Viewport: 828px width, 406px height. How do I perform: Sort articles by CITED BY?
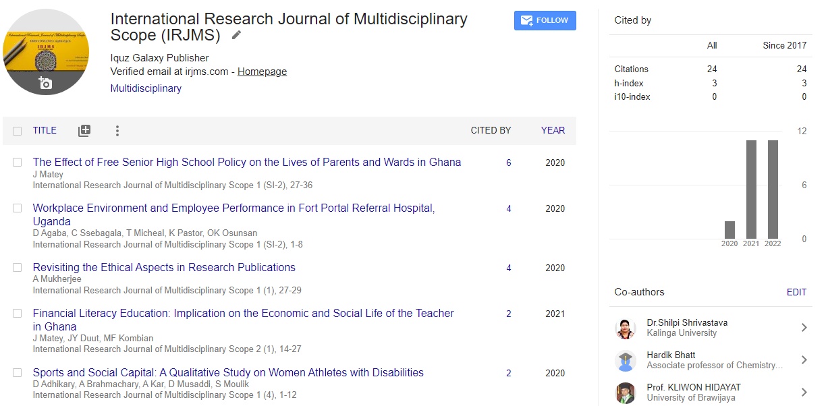coord(491,130)
